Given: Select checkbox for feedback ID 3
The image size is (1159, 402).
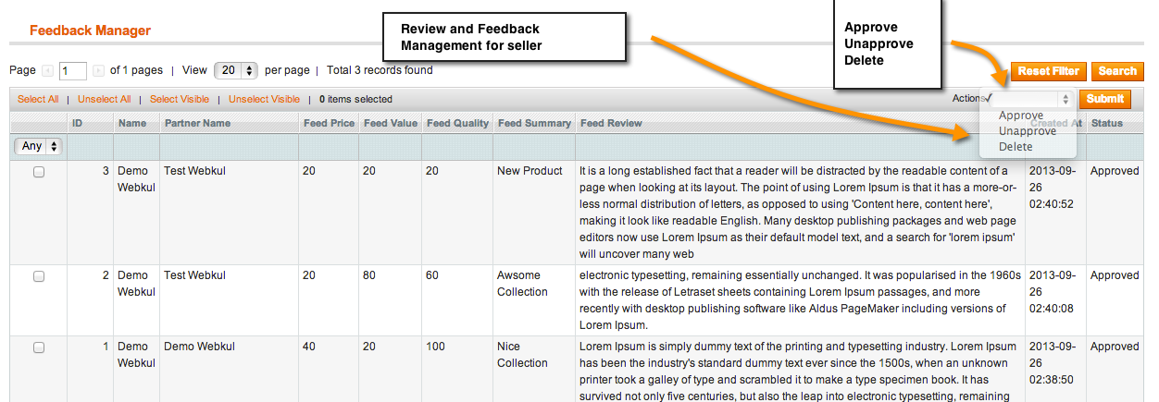Looking at the screenshot, I should (39, 172).
